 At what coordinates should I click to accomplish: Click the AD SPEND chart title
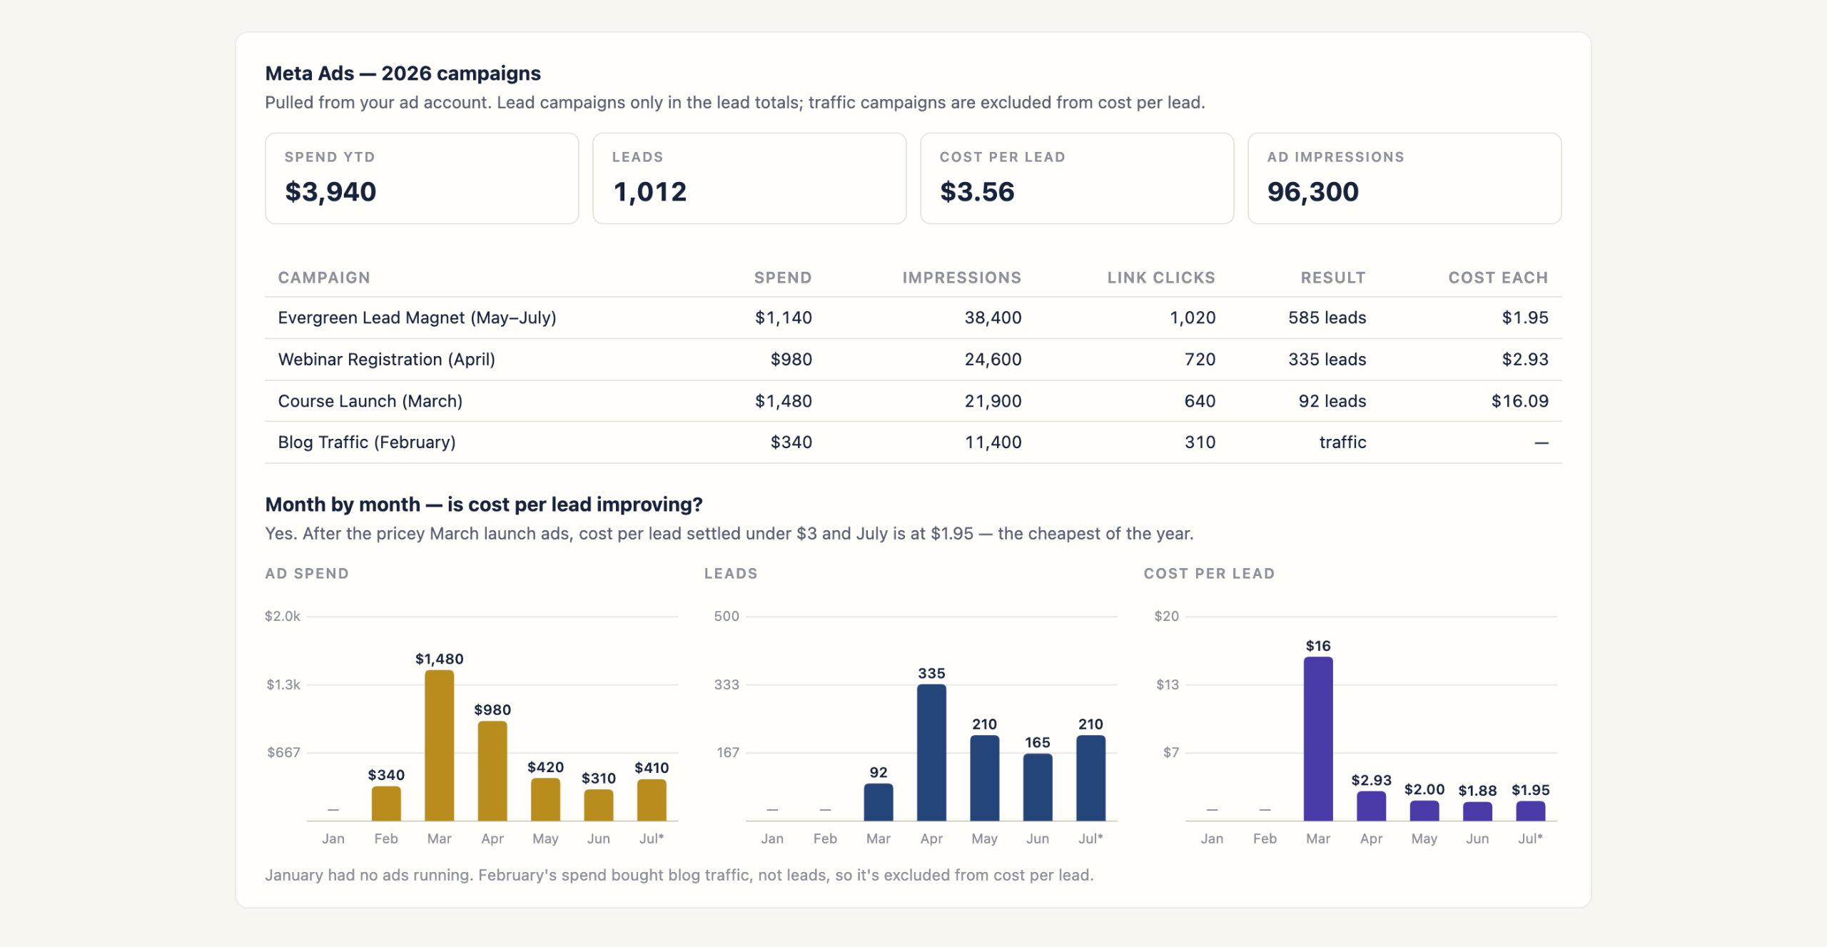pyautogui.click(x=307, y=574)
